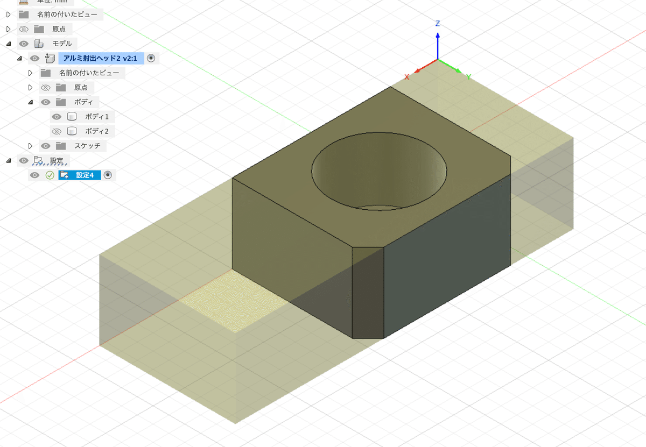Hide the 設定 node via eye icon
The height and width of the screenshot is (447, 646).
coord(24,160)
